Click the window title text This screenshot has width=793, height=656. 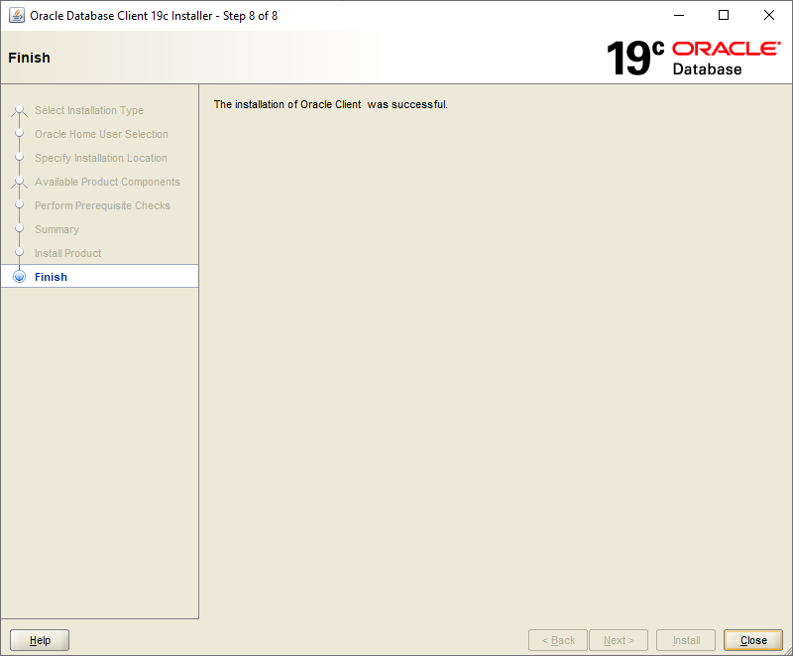[x=154, y=16]
